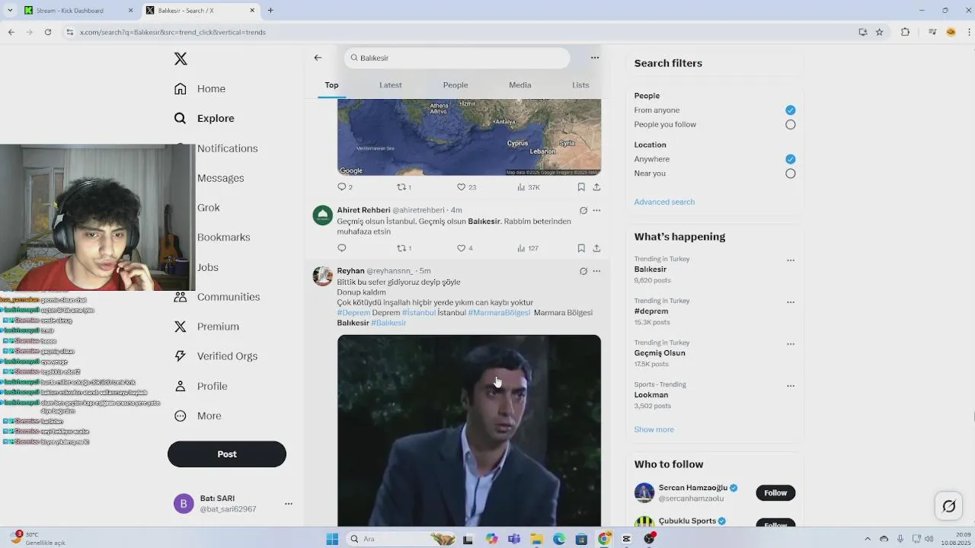Open File Explorer from the taskbar
The height and width of the screenshot is (548, 975).
coord(536,539)
